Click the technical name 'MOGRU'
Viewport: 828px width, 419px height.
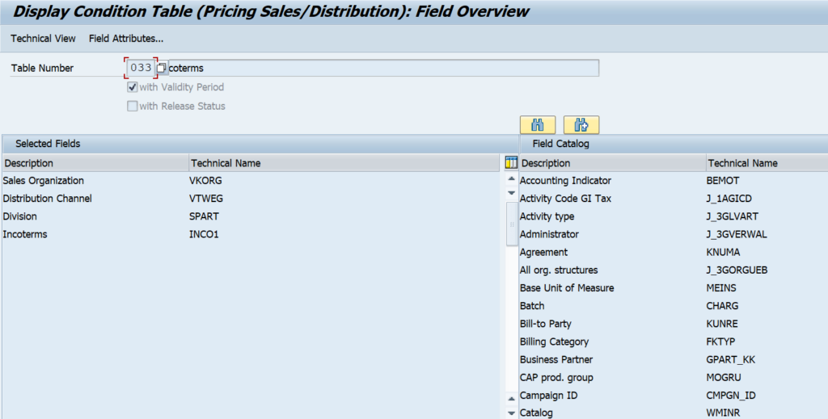724,377
